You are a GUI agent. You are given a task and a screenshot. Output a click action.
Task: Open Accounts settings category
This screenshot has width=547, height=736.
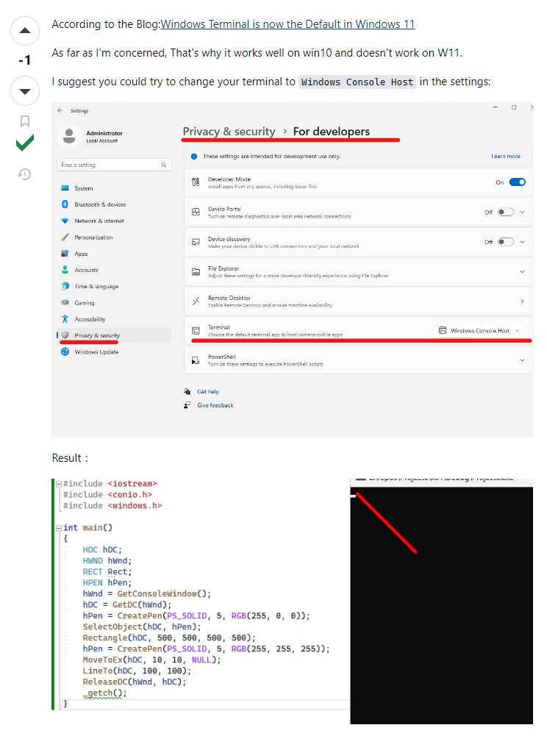87,271
